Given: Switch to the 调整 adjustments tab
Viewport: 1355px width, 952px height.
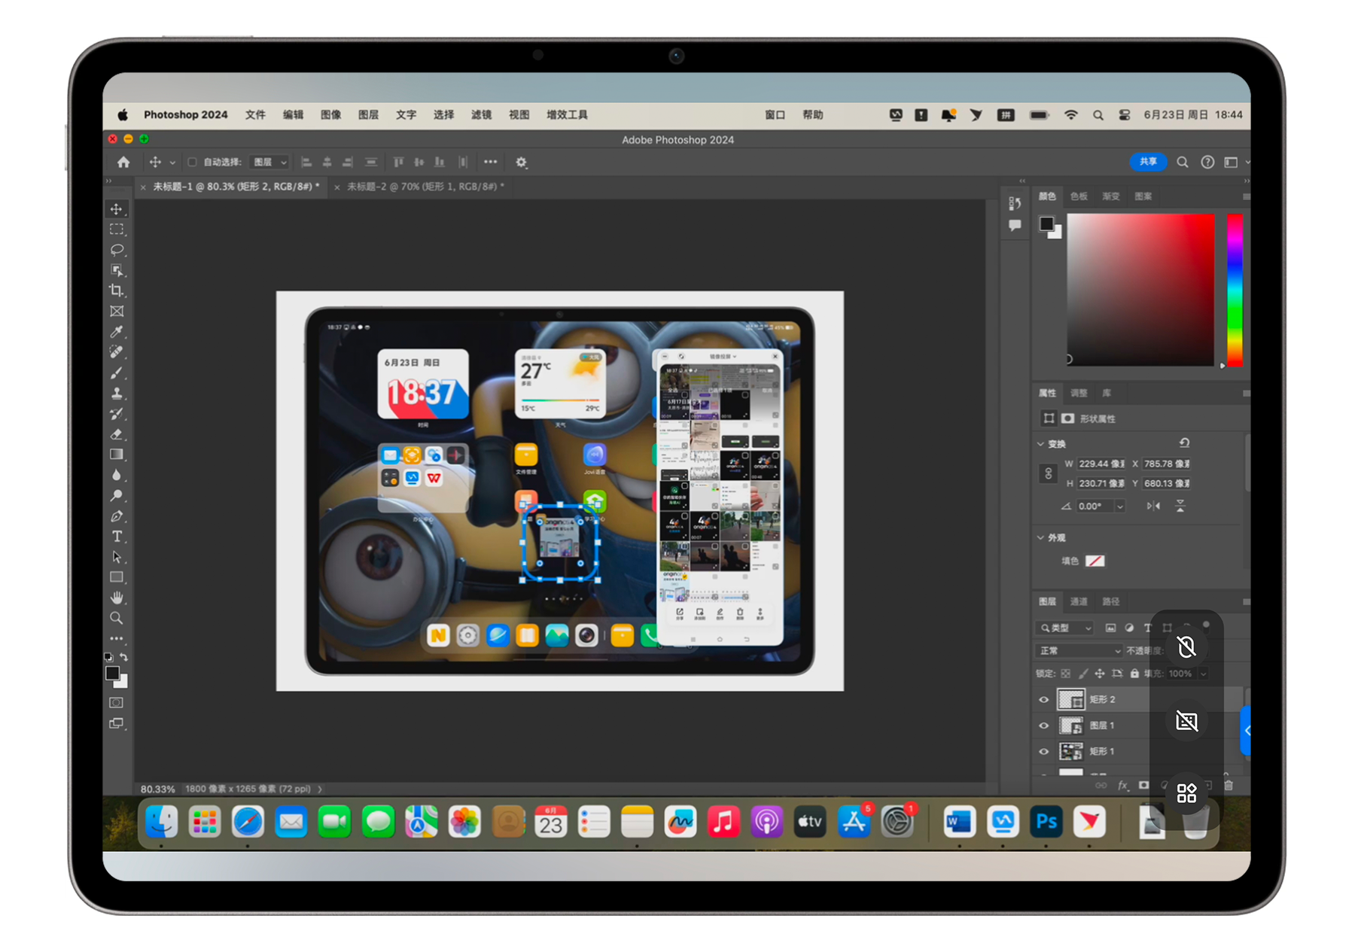Looking at the screenshot, I should pyautogui.click(x=1079, y=393).
